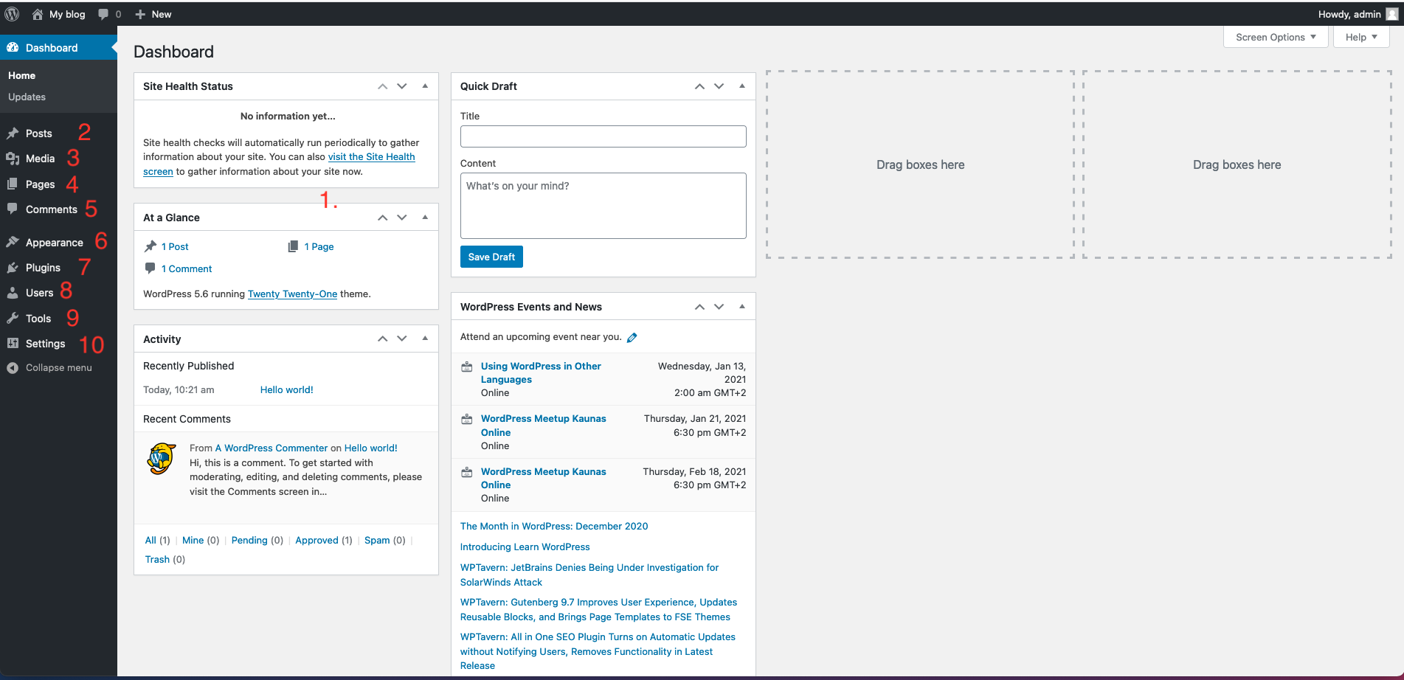Collapse the Quick Draft panel
The width and height of the screenshot is (1404, 680).
742,86
